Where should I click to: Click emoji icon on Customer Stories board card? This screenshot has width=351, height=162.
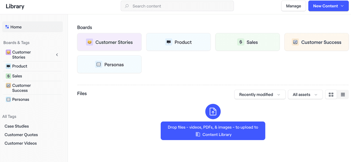tap(90, 42)
